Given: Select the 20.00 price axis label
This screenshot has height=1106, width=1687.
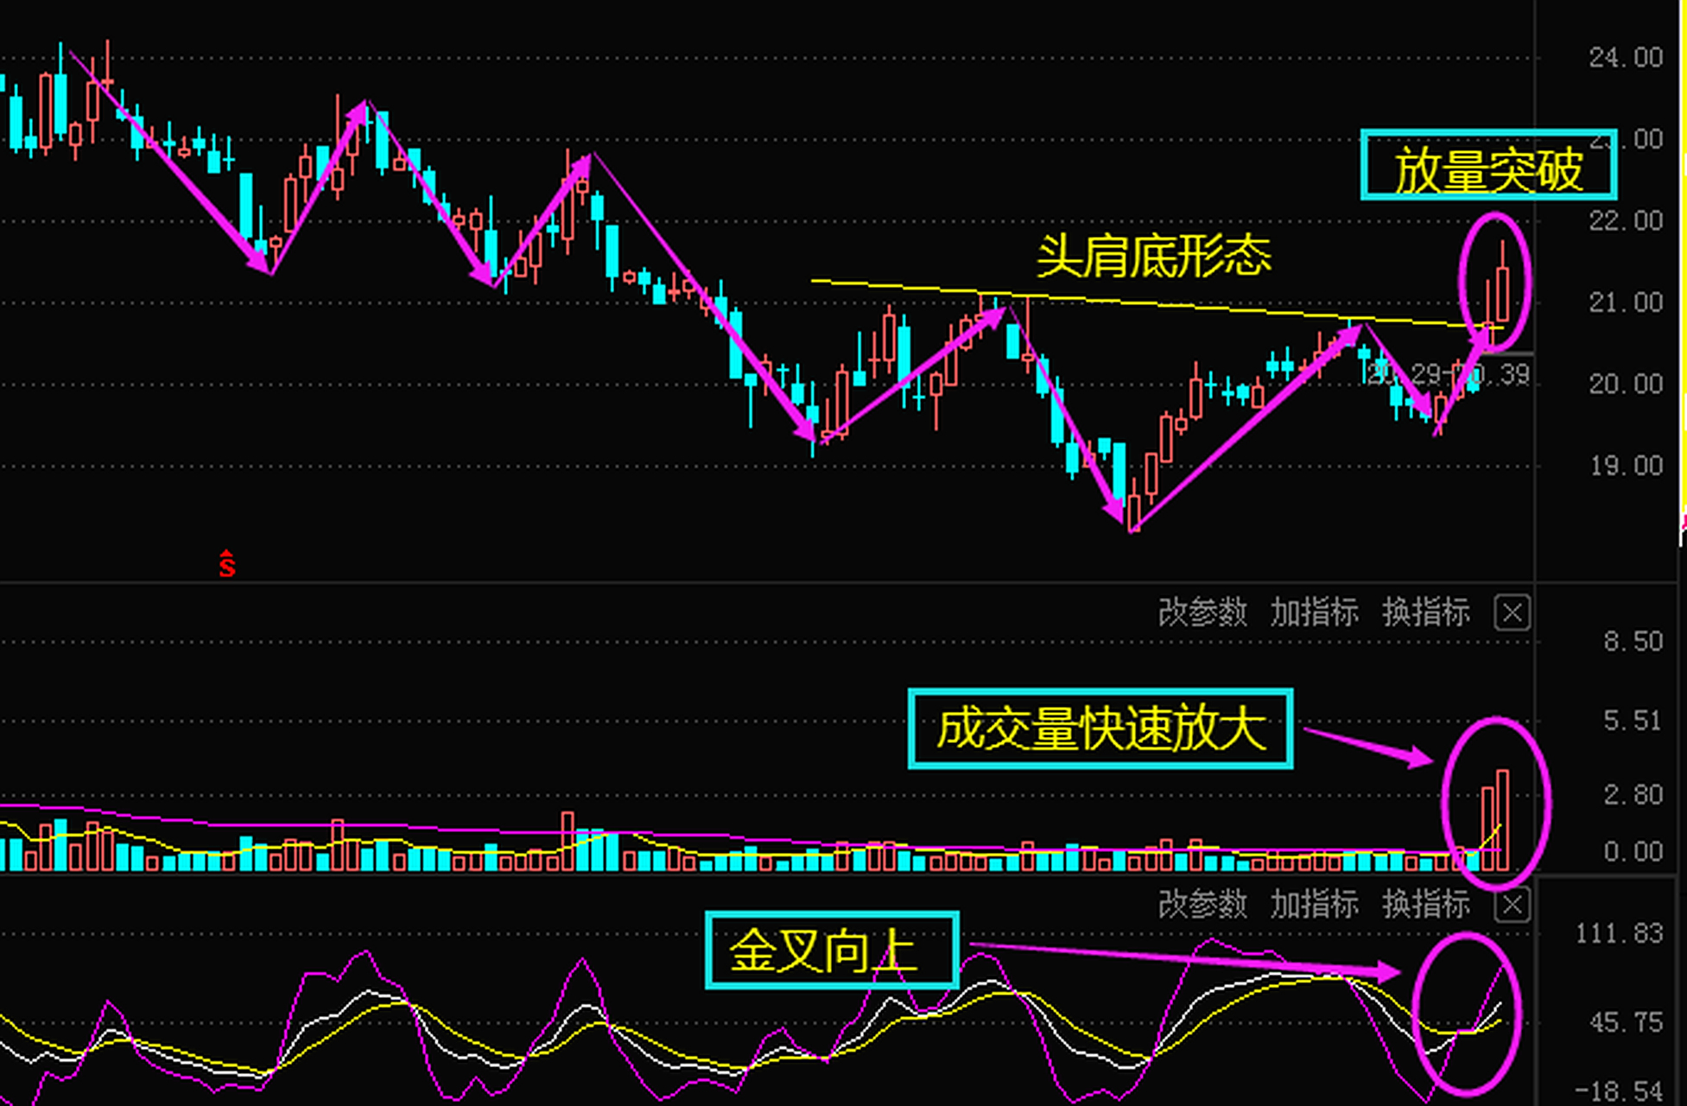Looking at the screenshot, I should click(x=1626, y=385).
